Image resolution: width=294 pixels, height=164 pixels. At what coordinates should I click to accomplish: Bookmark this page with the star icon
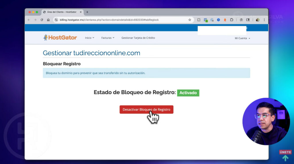pyautogui.click(x=190, y=20)
